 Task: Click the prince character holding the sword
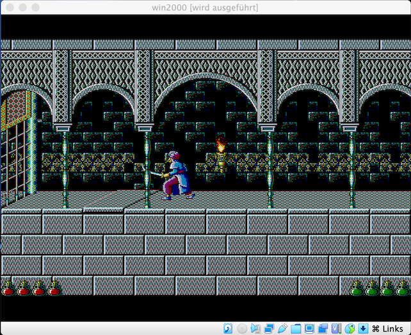176,175
